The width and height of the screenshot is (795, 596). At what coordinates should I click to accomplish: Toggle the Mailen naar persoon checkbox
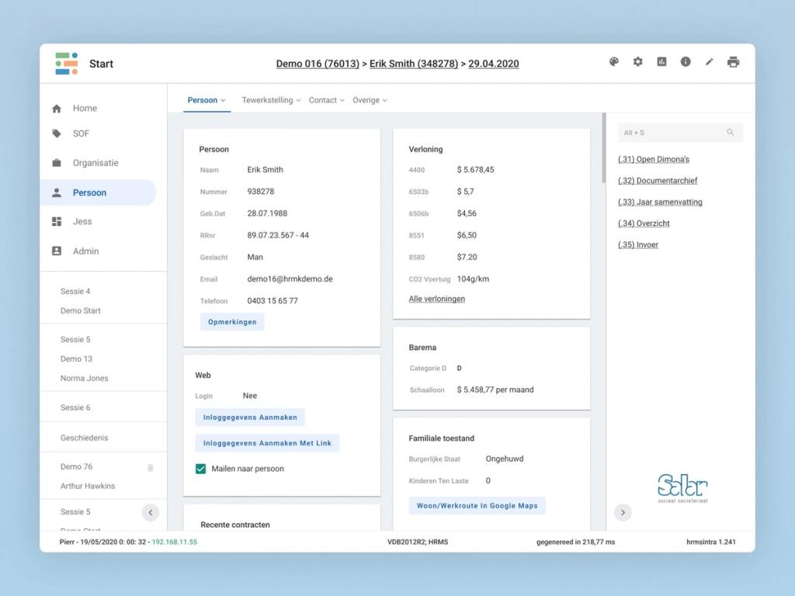[201, 469]
